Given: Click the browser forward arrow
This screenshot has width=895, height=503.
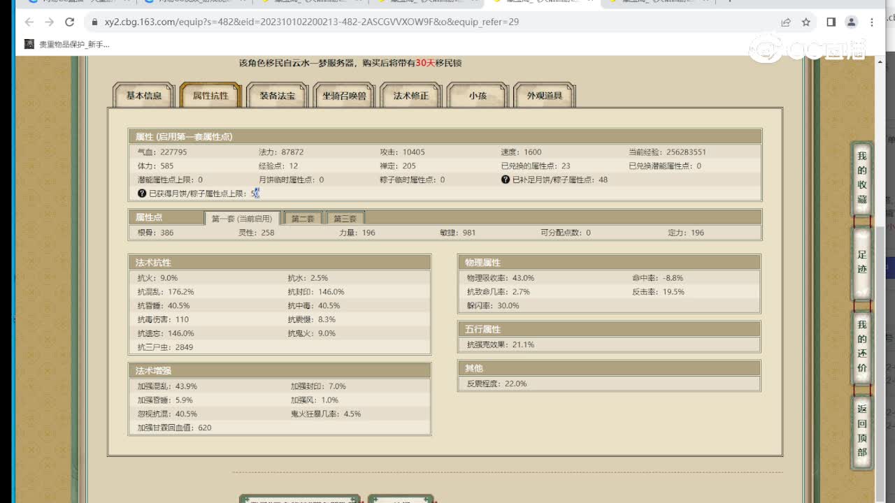Looking at the screenshot, I should (49, 22).
